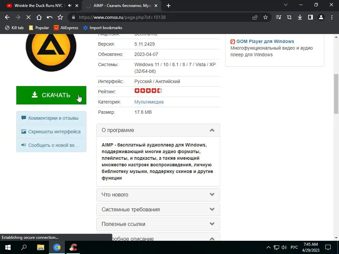Open the volume tray icon
339x254 pixels.
284,247
